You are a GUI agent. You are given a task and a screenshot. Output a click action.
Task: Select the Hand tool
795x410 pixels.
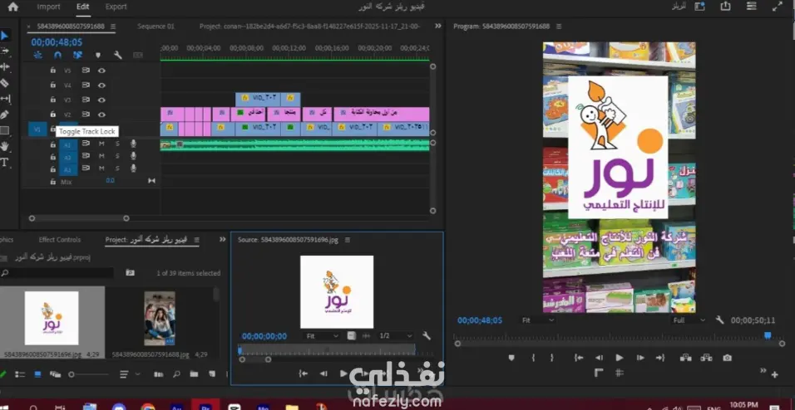click(4, 146)
